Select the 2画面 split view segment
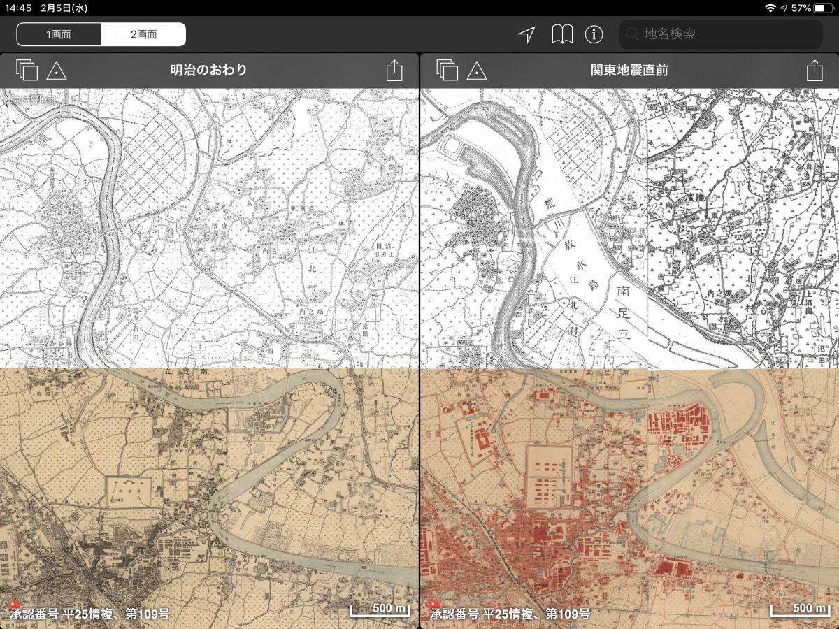 [x=143, y=34]
